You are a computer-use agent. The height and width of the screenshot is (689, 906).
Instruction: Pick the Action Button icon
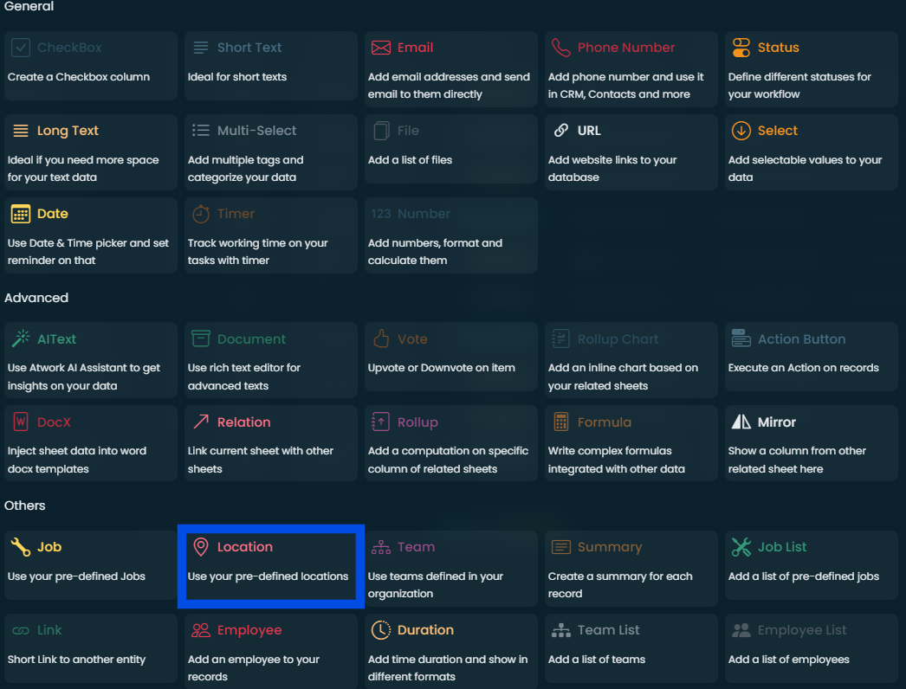[741, 338]
